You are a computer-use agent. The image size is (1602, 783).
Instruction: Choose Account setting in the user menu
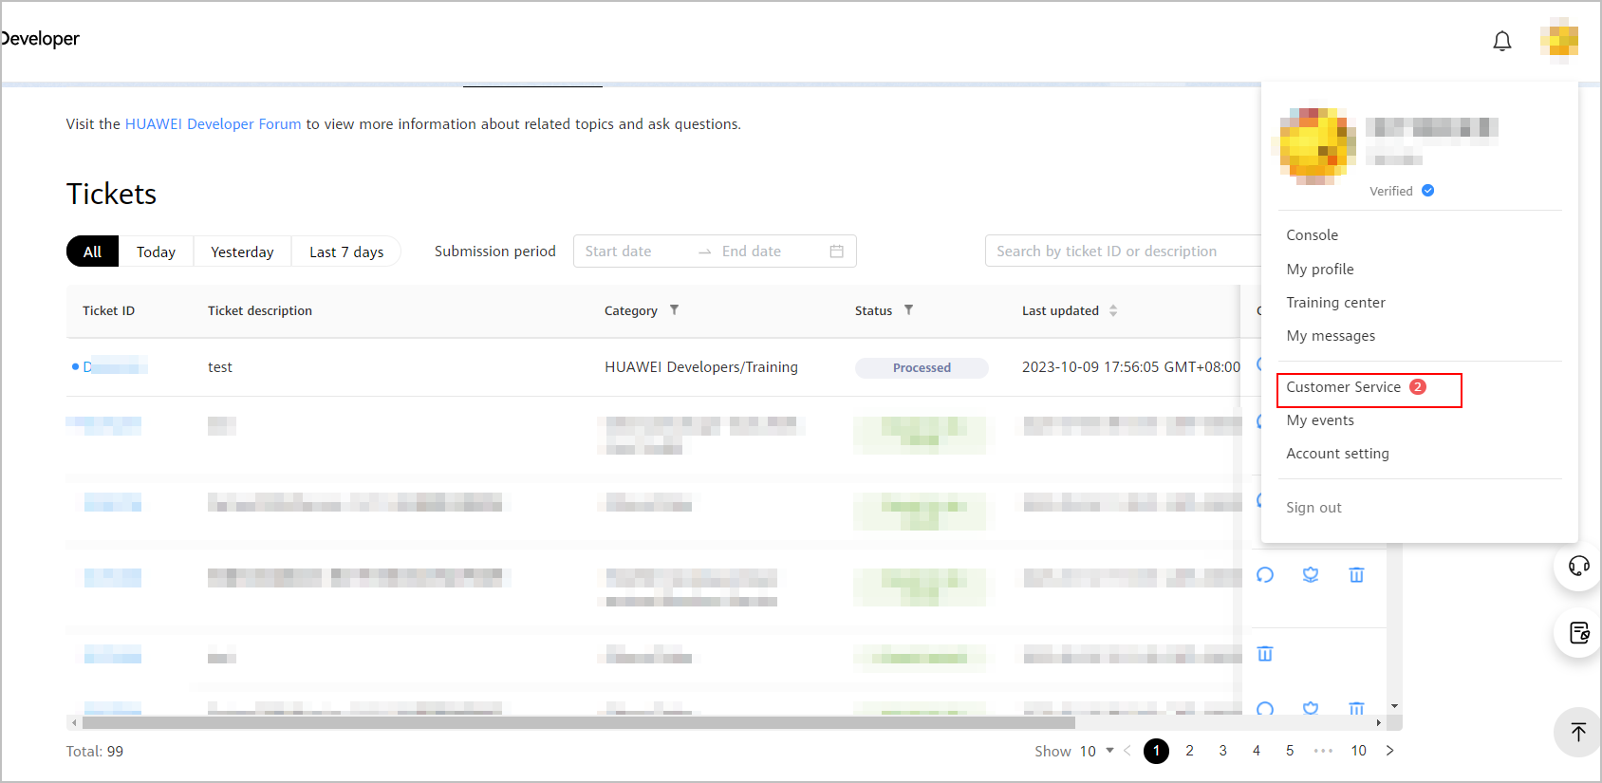(x=1337, y=454)
